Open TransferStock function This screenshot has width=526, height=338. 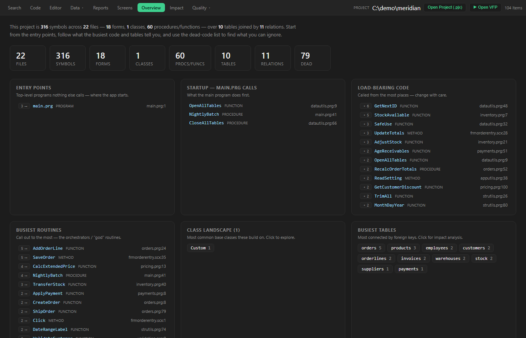point(92,284)
